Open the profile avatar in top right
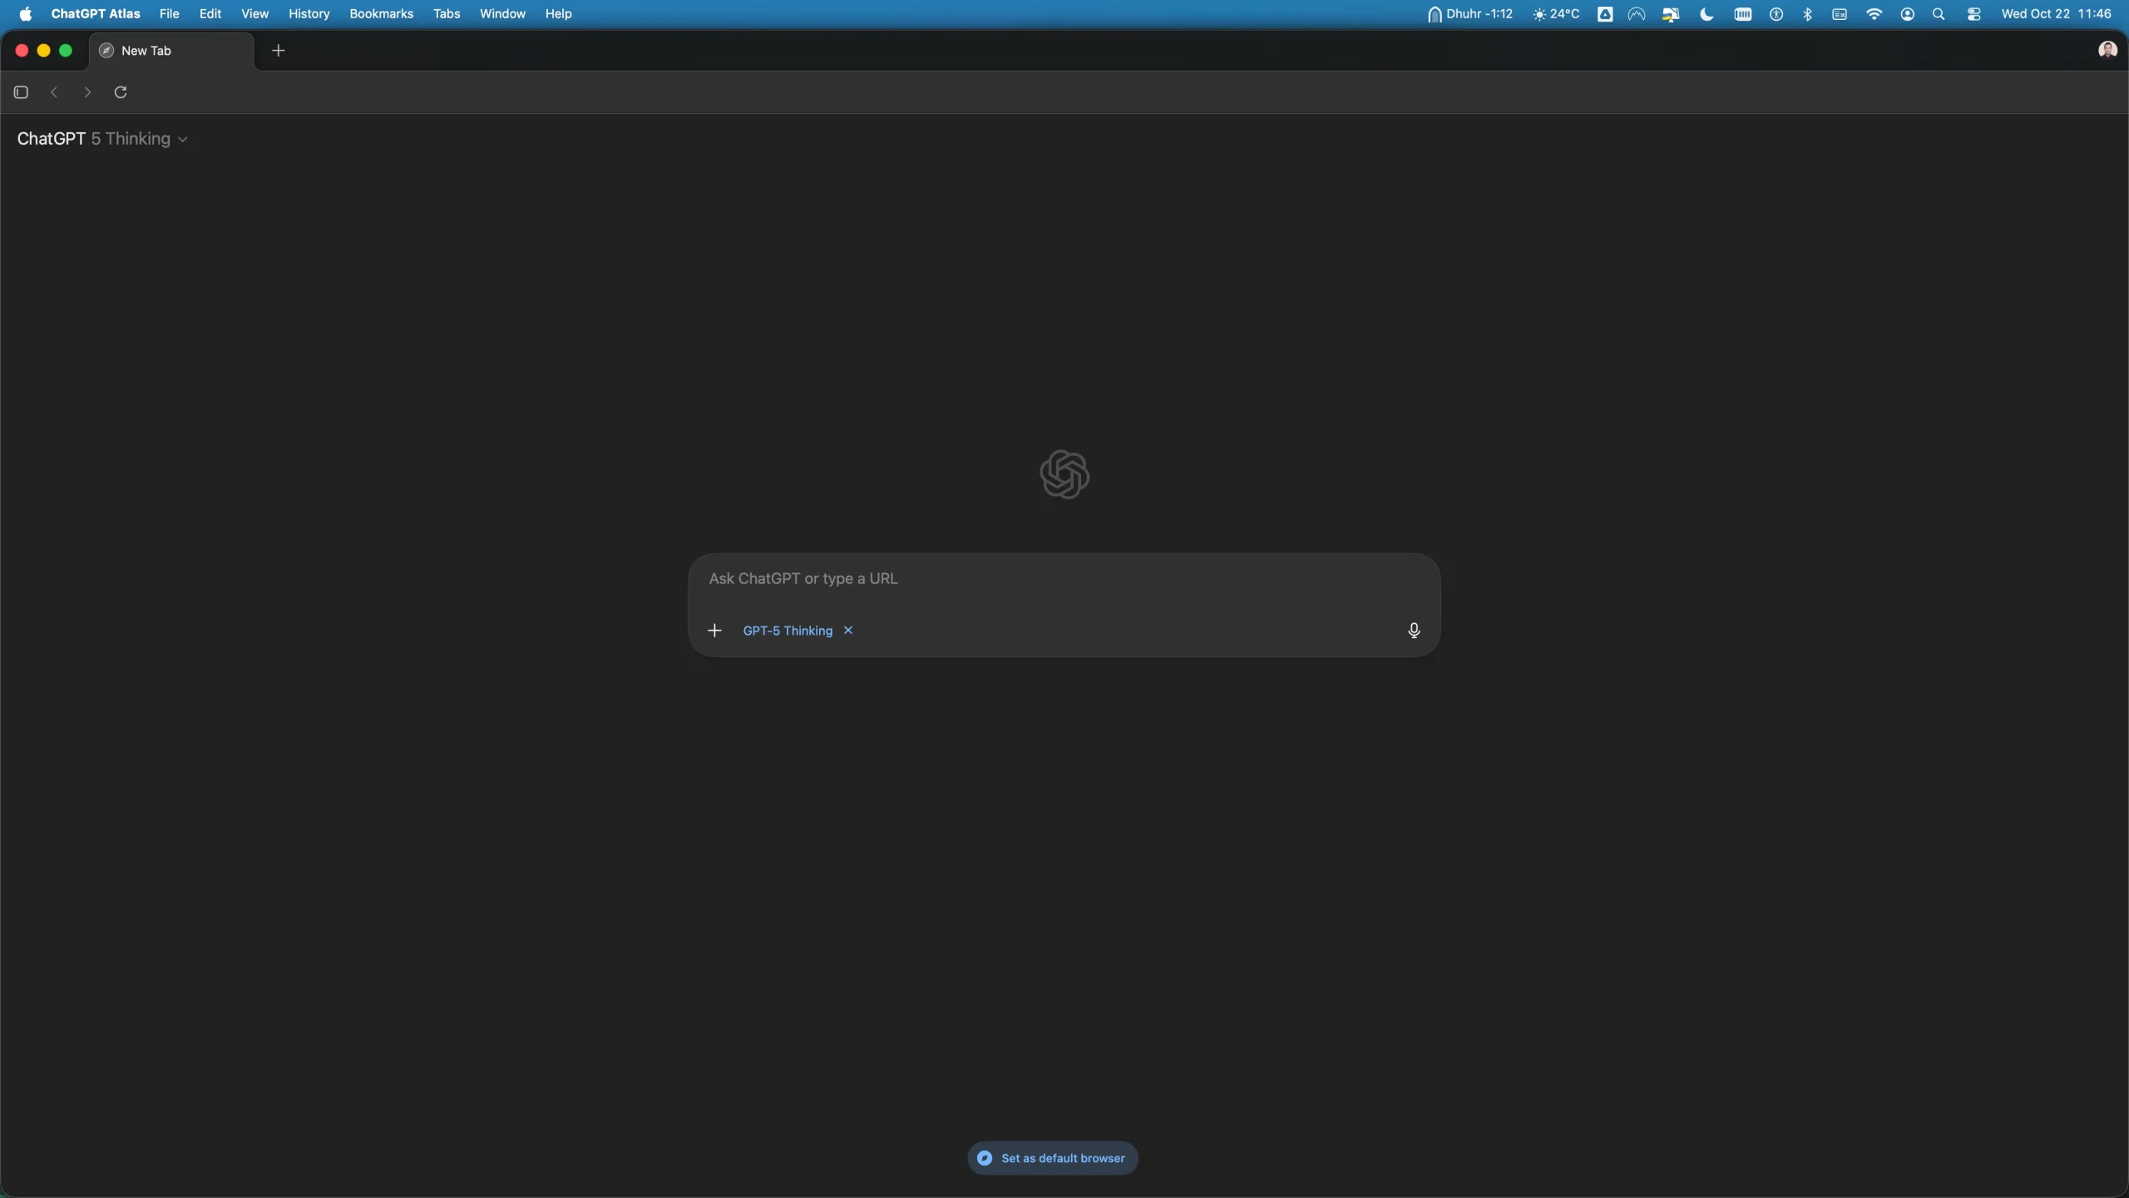 pos(2107,51)
